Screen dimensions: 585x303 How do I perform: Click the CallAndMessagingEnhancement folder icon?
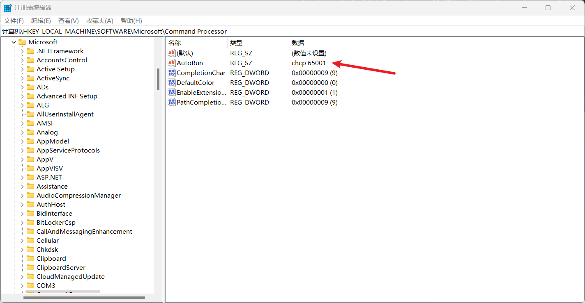click(x=30, y=232)
